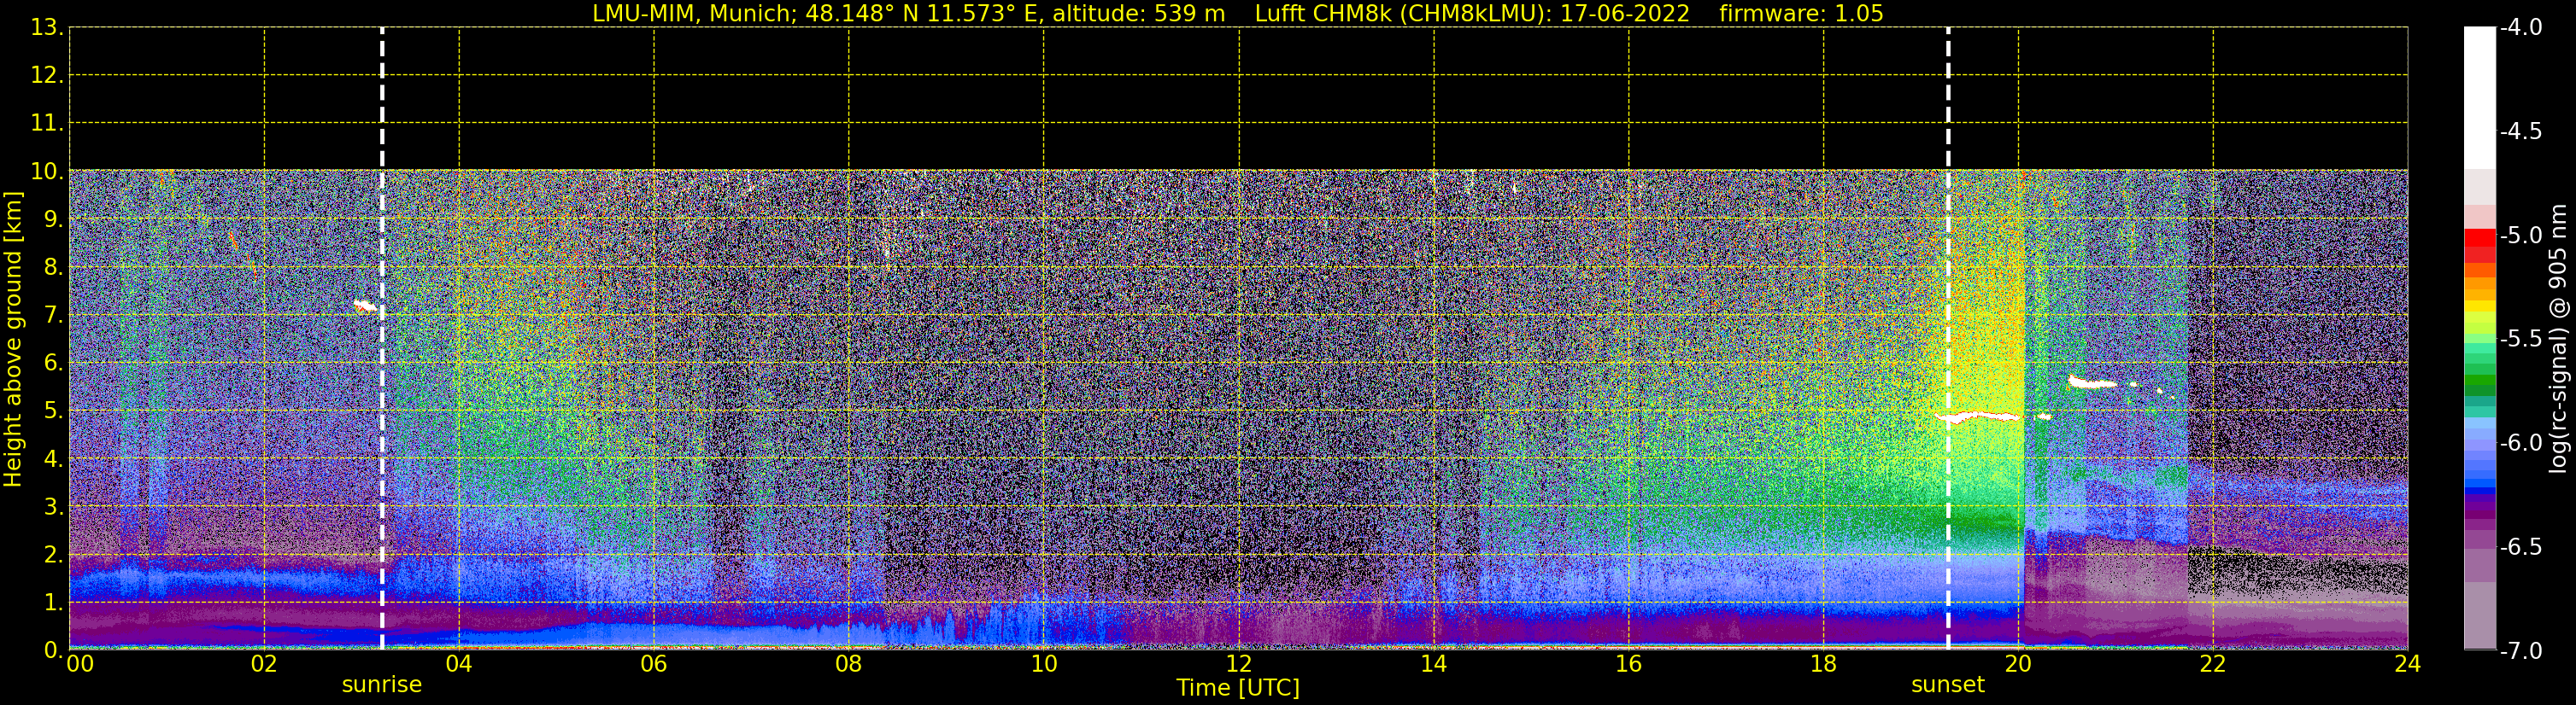
Task: Click the y-axis tick label '10.'
Action: pos(47,171)
